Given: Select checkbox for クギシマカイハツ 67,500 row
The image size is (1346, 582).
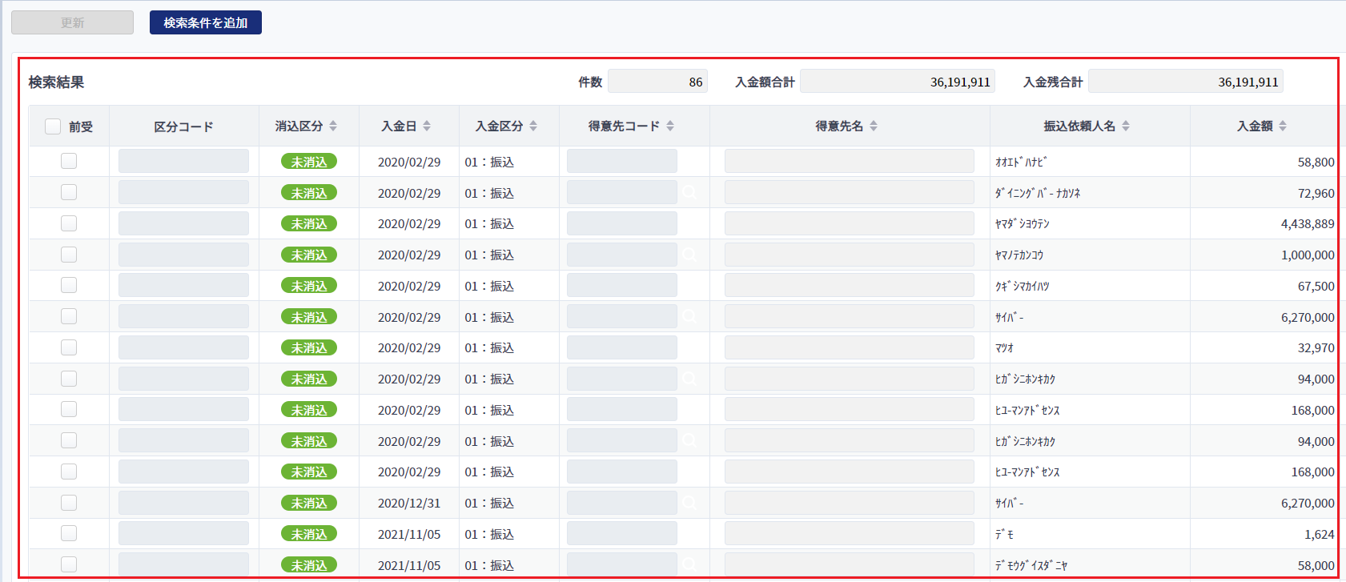Looking at the screenshot, I should click(x=69, y=285).
